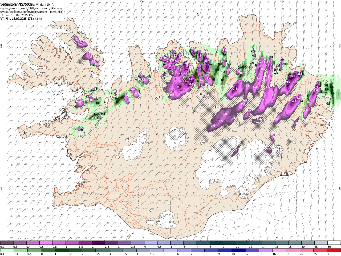The width and height of the screenshot is (341, 256).
Task: Click the 2.4 precipitation value on the map
Action: pyautogui.click(x=235, y=89)
